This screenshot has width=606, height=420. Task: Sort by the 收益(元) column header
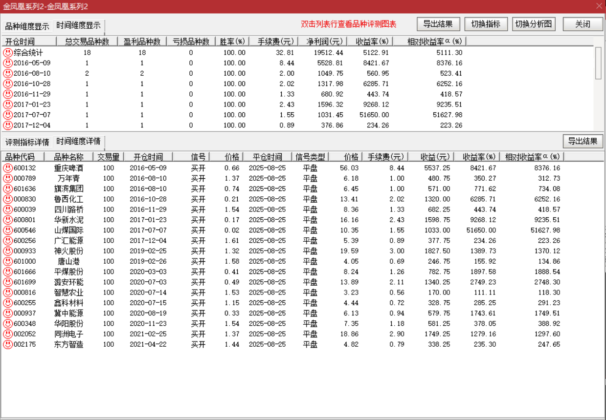coord(432,157)
